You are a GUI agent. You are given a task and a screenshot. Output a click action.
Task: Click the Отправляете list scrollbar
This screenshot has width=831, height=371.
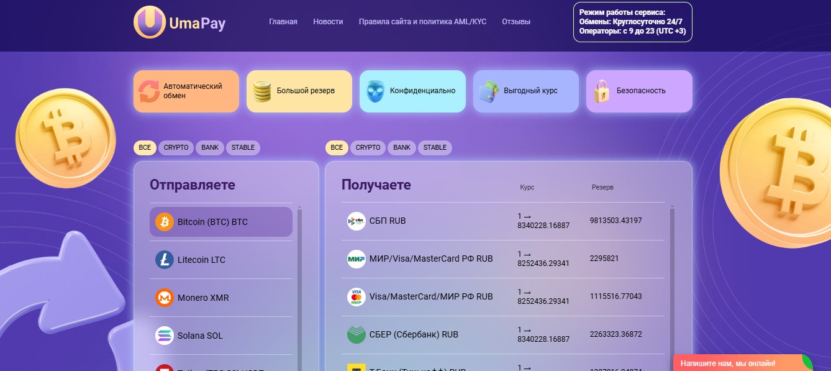[x=299, y=288]
